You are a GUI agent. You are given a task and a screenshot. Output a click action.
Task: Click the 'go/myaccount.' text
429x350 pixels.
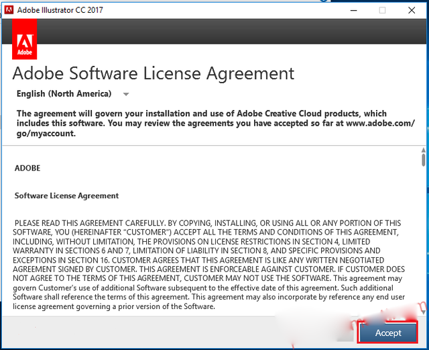(46, 134)
